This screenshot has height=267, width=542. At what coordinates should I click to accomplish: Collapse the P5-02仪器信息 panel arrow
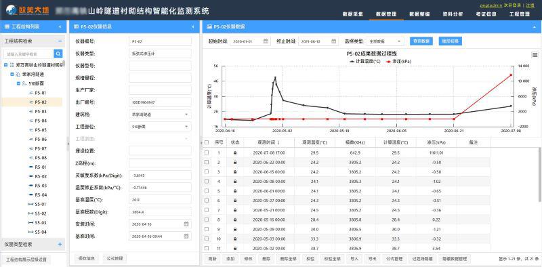click(x=193, y=26)
